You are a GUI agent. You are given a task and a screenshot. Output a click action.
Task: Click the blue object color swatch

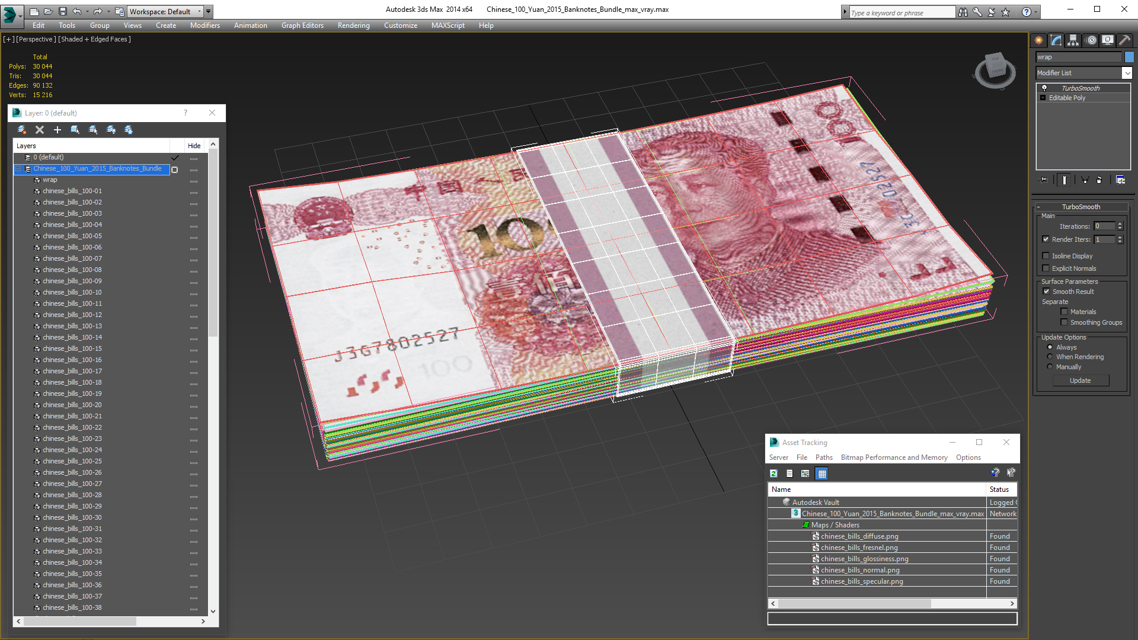[1129, 57]
